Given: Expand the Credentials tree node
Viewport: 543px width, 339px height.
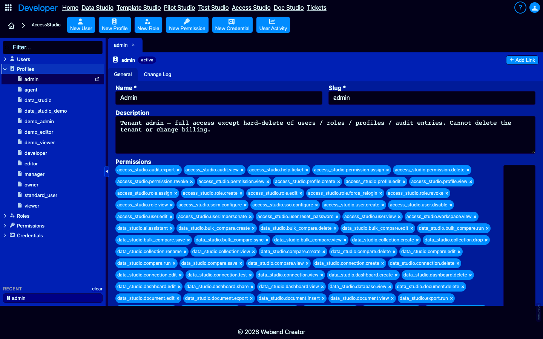Looking at the screenshot, I should coord(5,235).
